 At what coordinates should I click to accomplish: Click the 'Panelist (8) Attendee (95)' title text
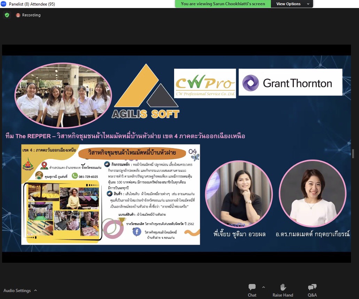coord(32,4)
